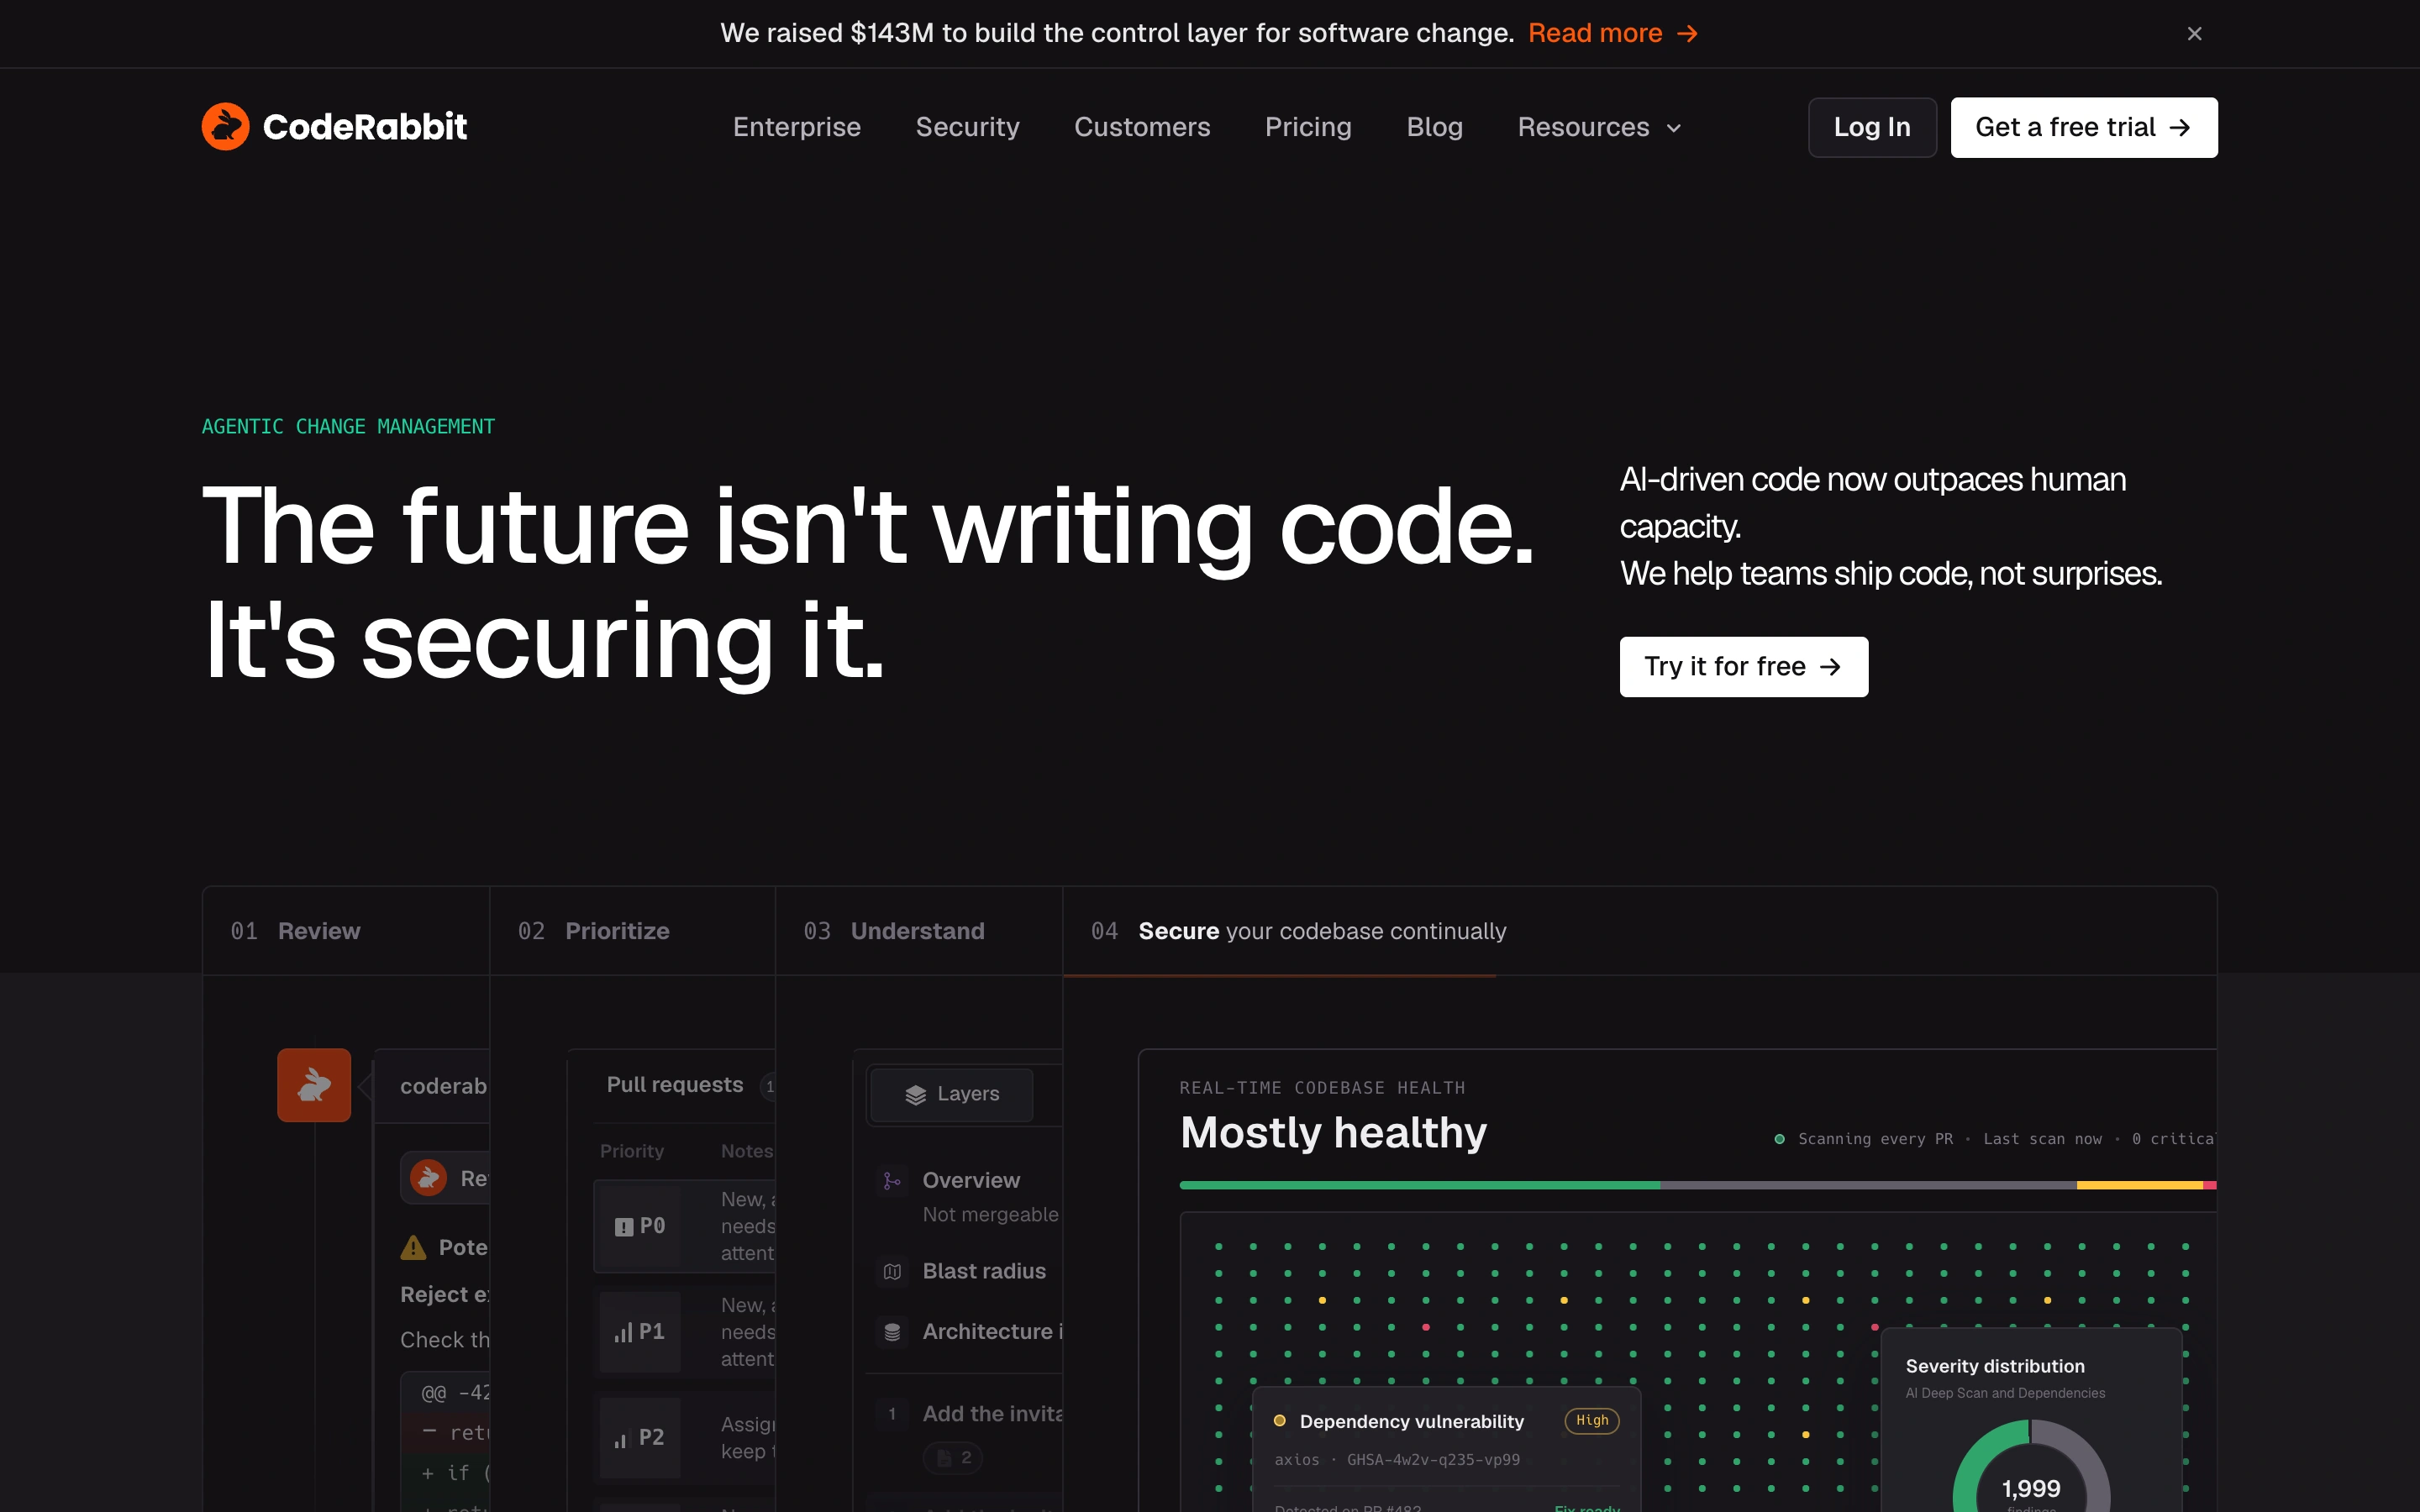Click the Fix ready link
Image resolution: width=2420 pixels, height=1512 pixels.
(1587, 1508)
